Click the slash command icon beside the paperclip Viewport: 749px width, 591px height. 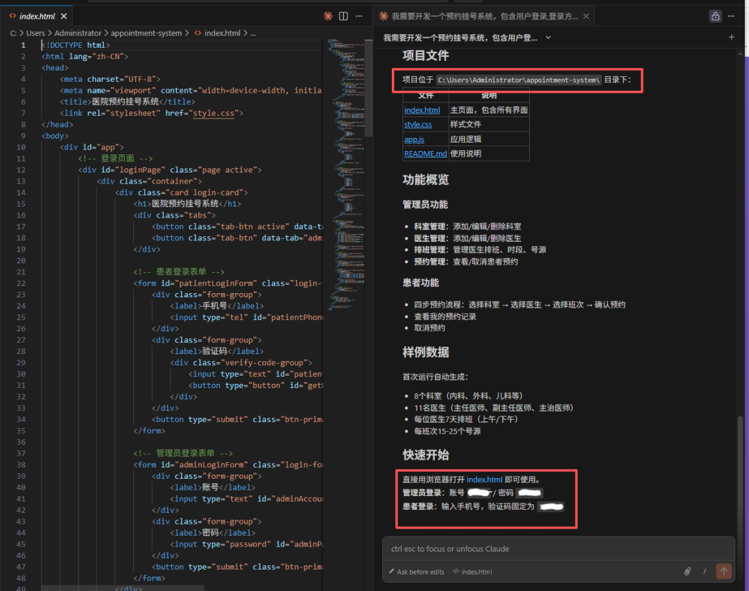click(705, 571)
